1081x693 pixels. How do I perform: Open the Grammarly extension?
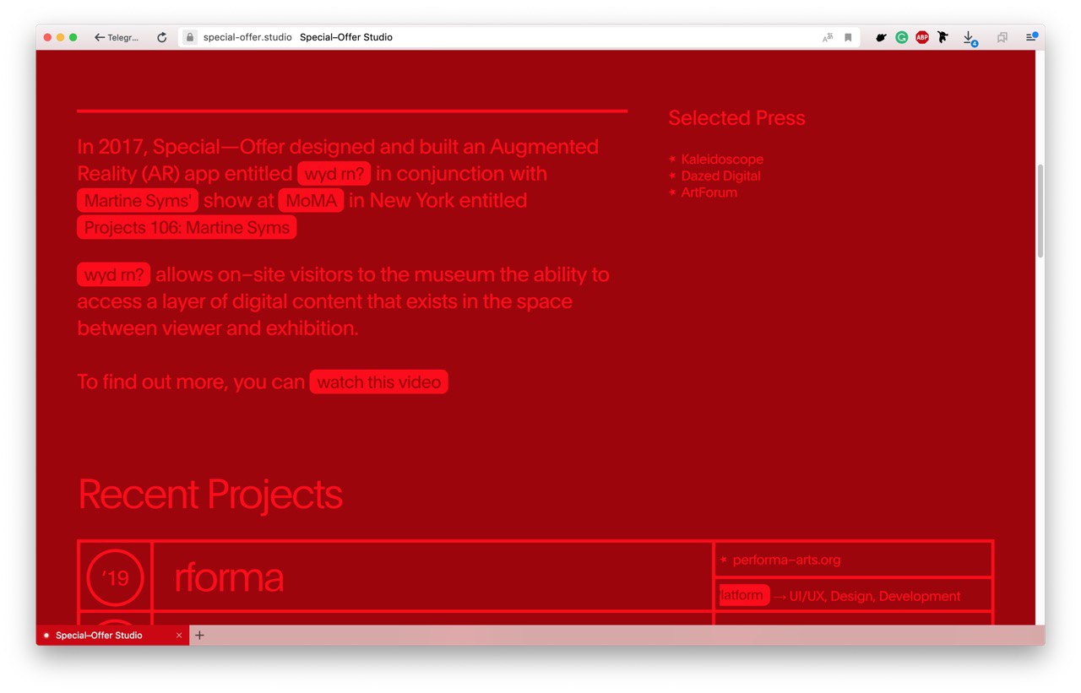(901, 37)
